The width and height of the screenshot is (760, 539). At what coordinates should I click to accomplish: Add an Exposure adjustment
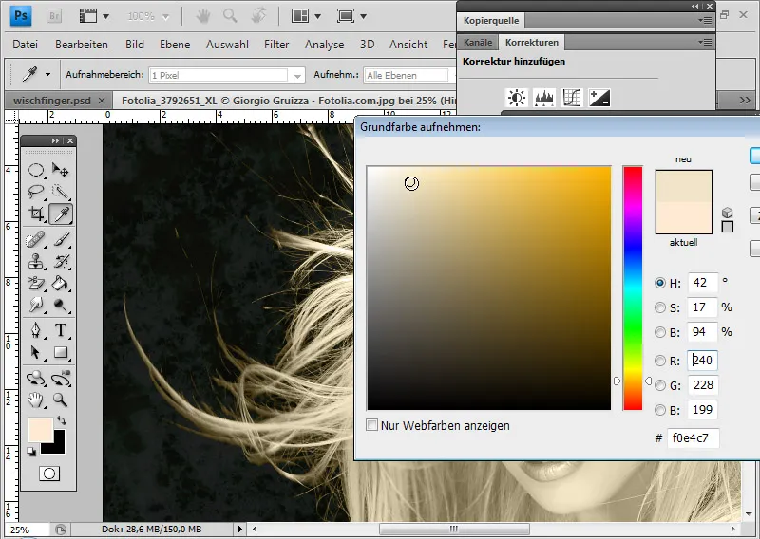tap(599, 98)
